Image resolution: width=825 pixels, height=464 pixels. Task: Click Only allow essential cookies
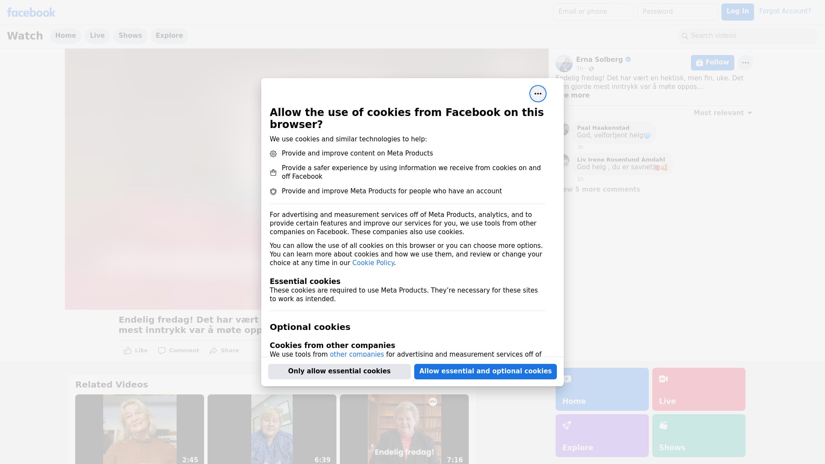[x=339, y=372]
